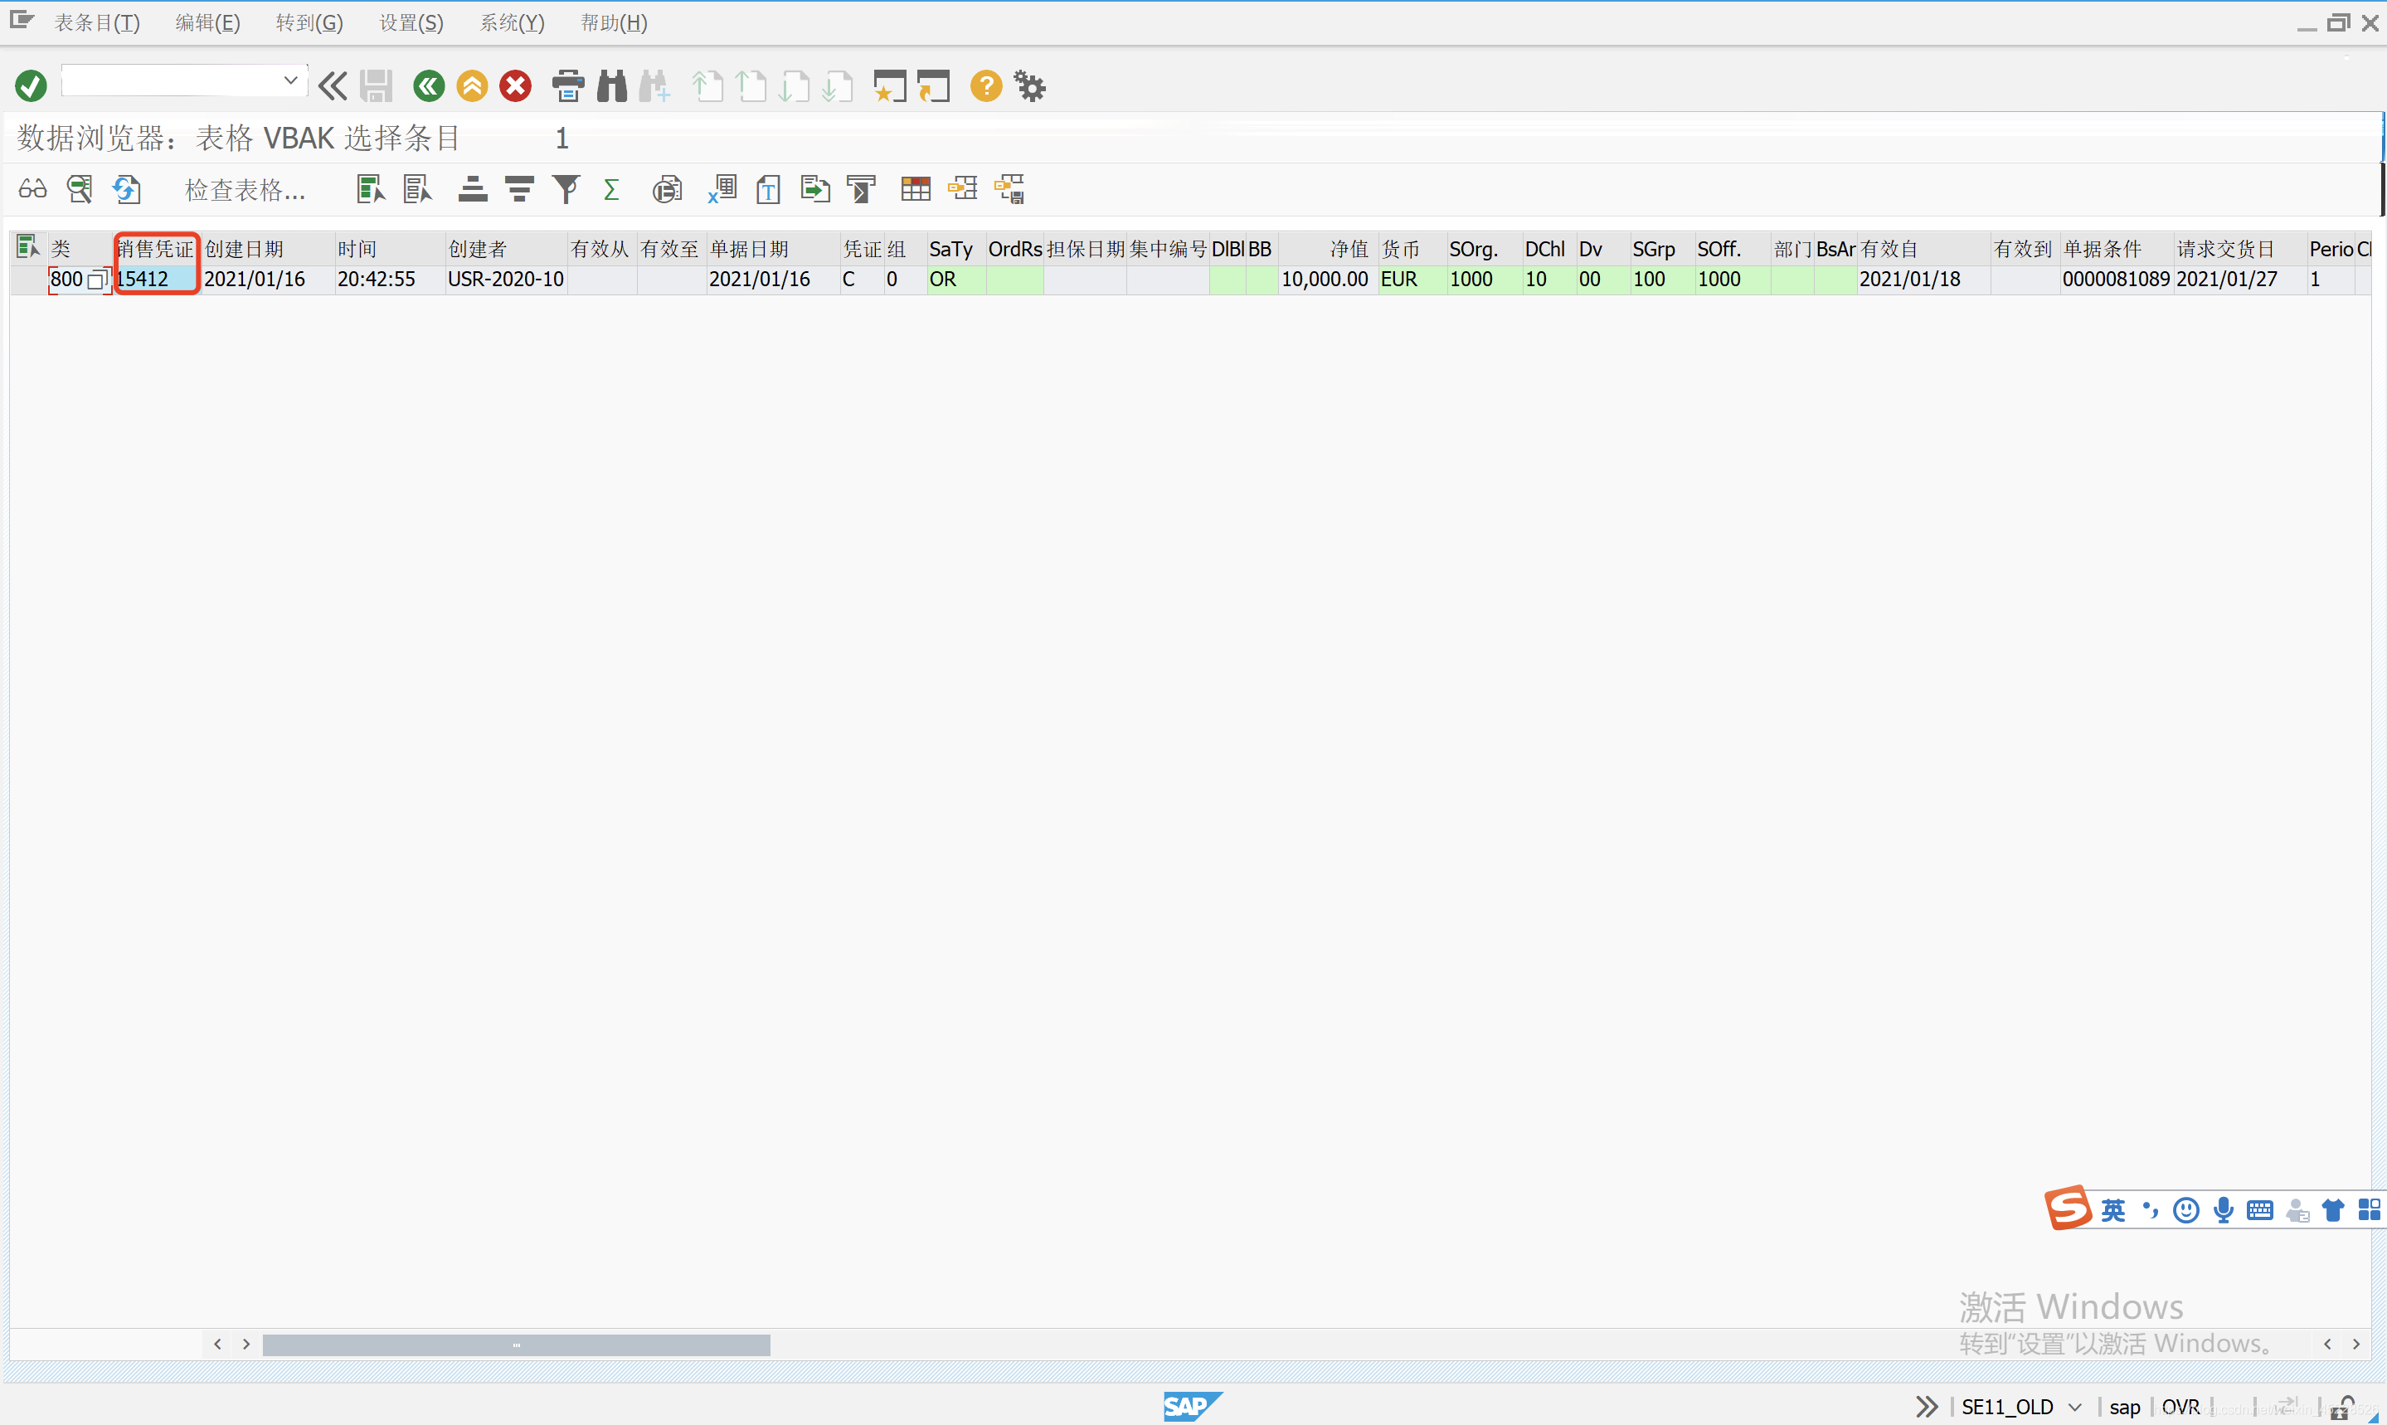Click the printer Print icon

click(567, 86)
